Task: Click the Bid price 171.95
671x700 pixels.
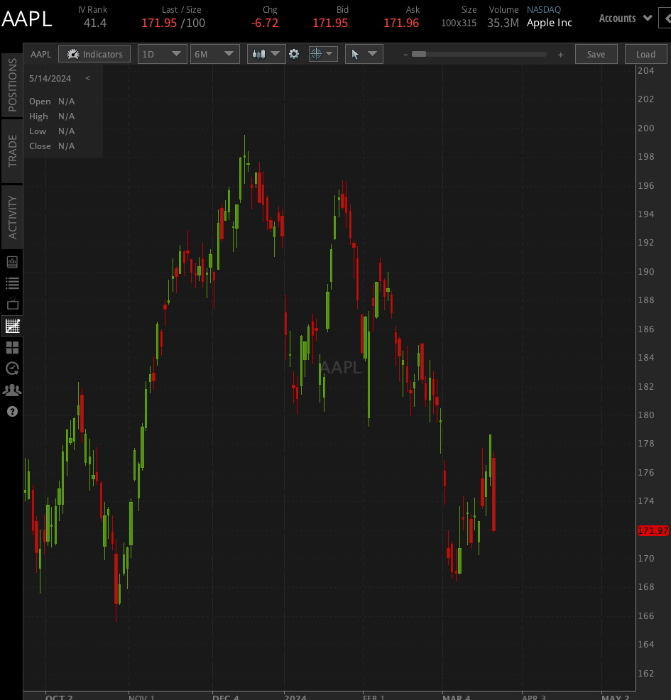Action: tap(330, 23)
